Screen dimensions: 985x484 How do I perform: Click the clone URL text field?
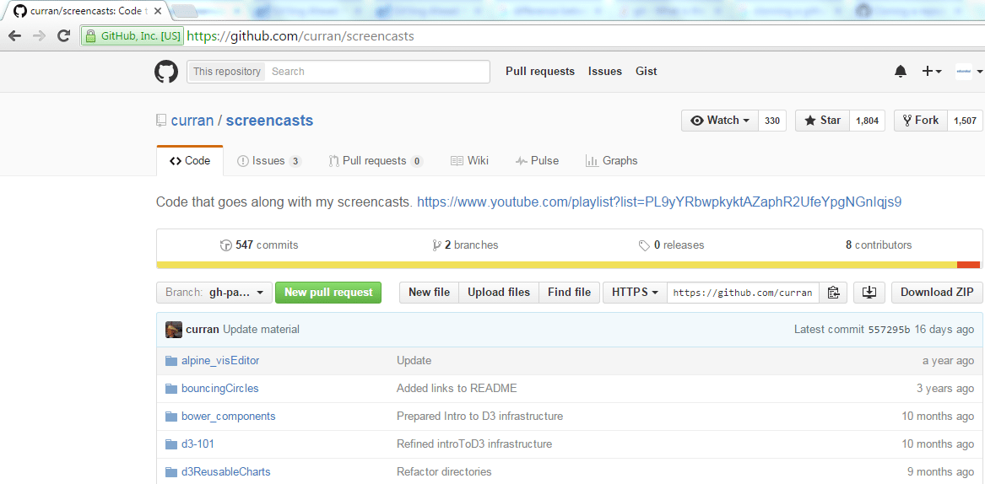click(x=743, y=293)
